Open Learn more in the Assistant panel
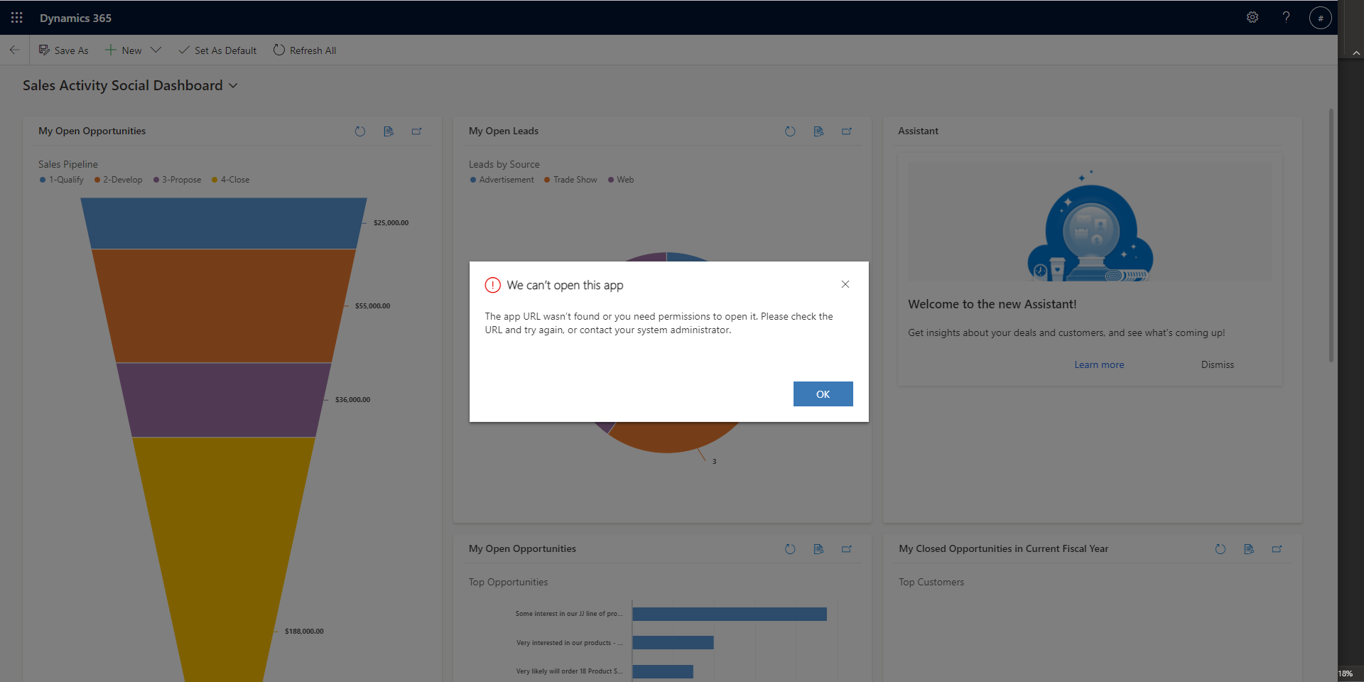 [x=1098, y=364]
